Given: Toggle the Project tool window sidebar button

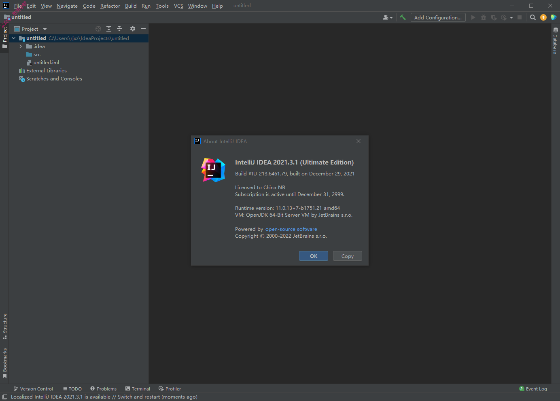Looking at the screenshot, I should click(4, 38).
